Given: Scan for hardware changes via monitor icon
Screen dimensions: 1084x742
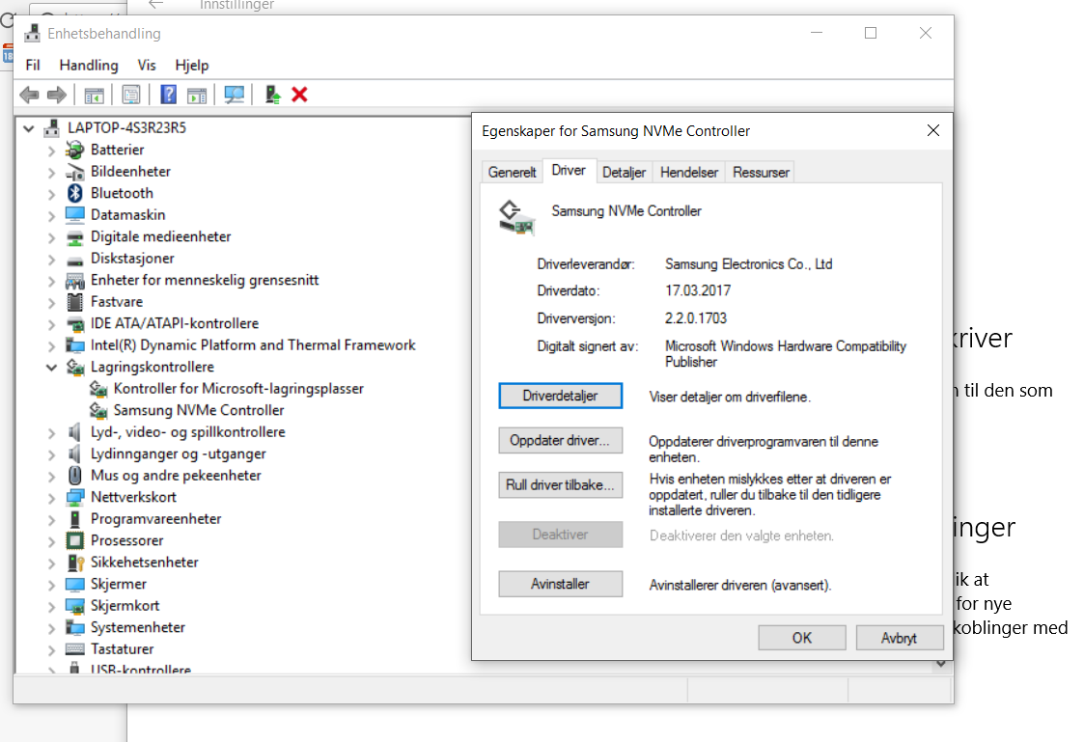Looking at the screenshot, I should tap(235, 95).
